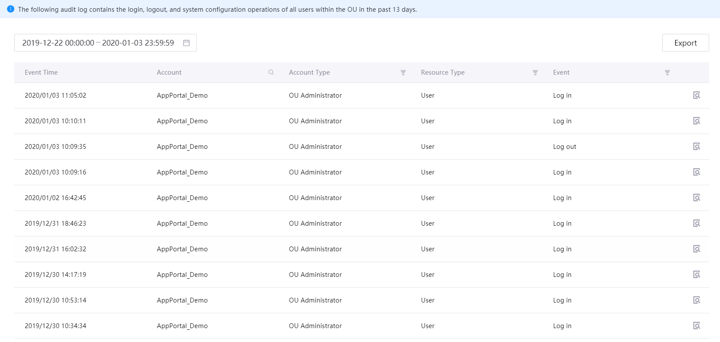Open the Resource Type filter

535,73
